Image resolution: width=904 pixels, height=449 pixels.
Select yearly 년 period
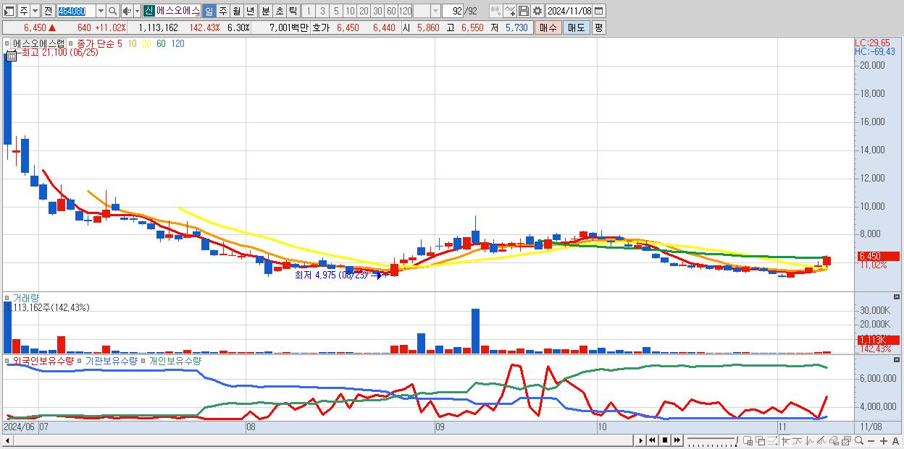click(250, 12)
